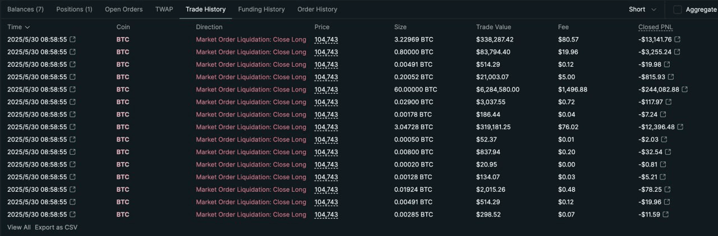
Task: Sort by Time column header arrow
Action: (27, 27)
